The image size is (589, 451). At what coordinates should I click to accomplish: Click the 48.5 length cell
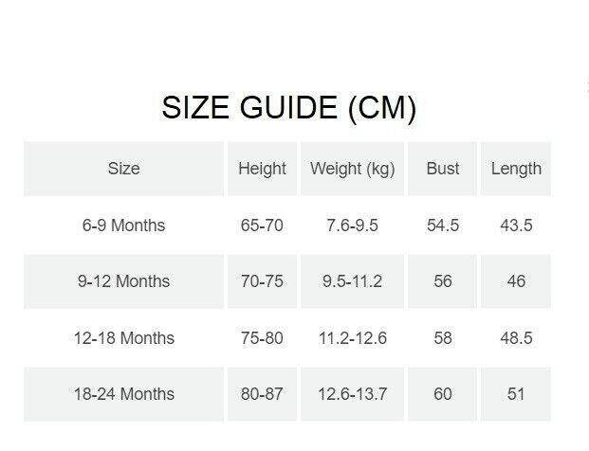click(516, 338)
